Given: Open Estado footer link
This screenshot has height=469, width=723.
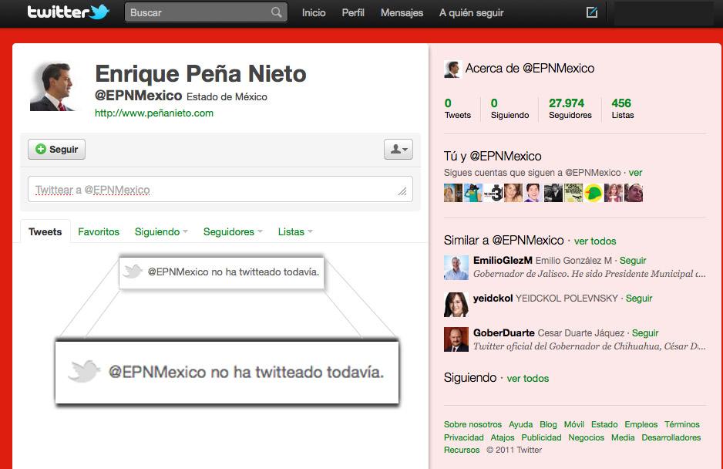Looking at the screenshot, I should (x=604, y=424).
